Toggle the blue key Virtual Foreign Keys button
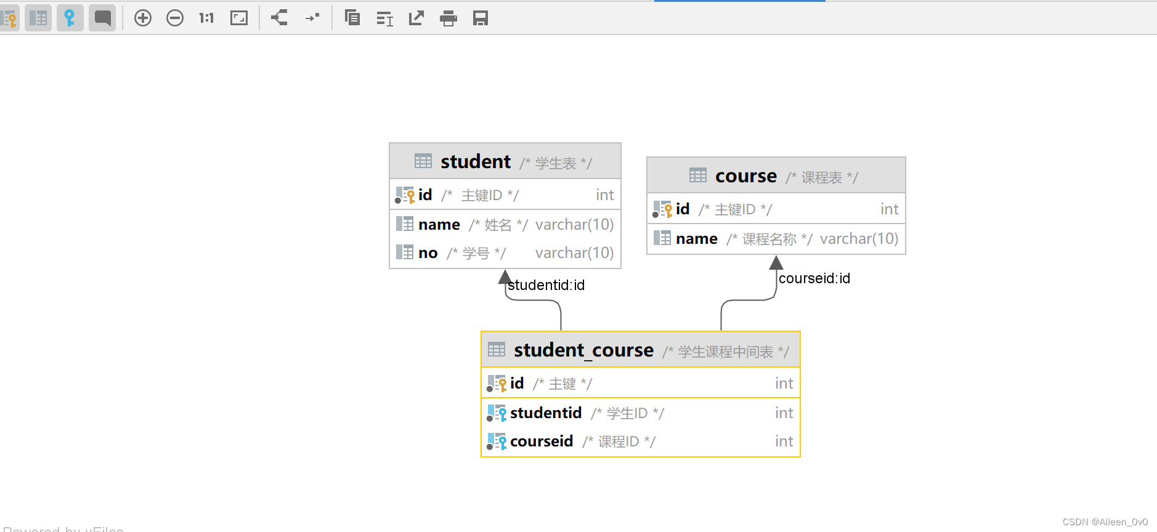Viewport: 1157px width, 532px height. pos(70,18)
